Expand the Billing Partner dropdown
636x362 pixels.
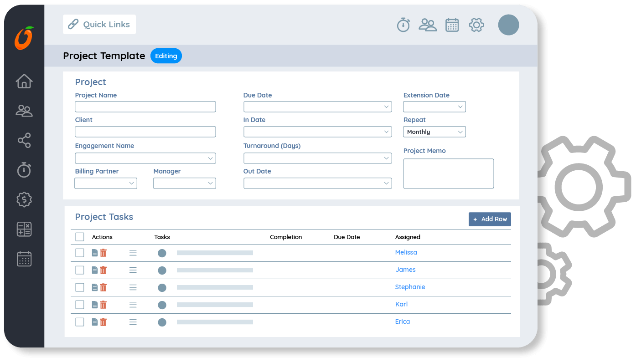pos(106,183)
